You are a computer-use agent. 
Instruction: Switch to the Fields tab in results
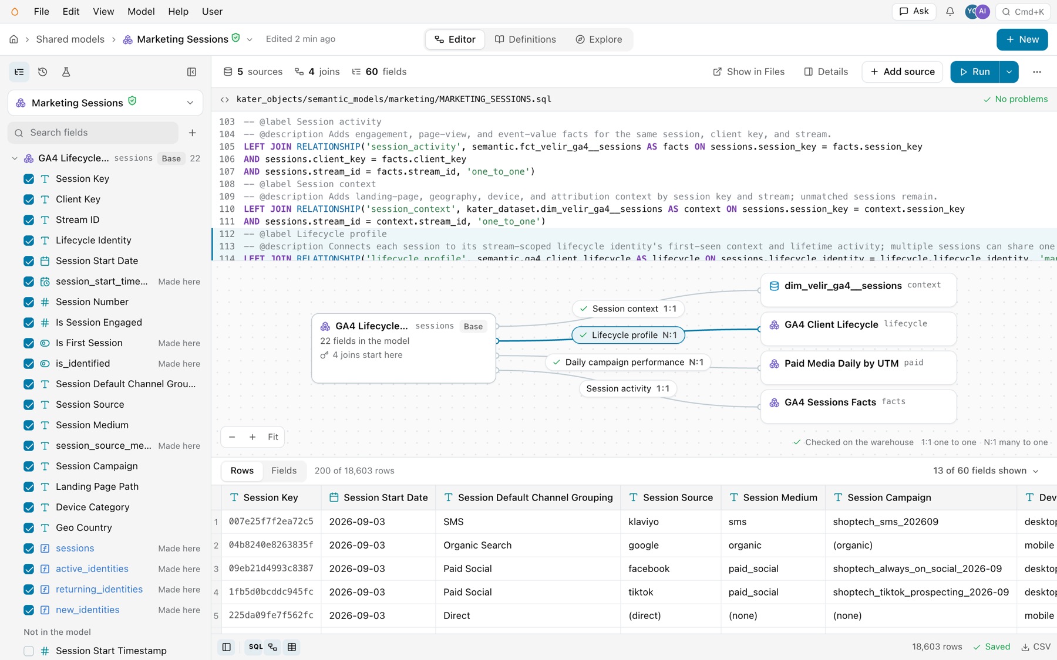click(284, 471)
